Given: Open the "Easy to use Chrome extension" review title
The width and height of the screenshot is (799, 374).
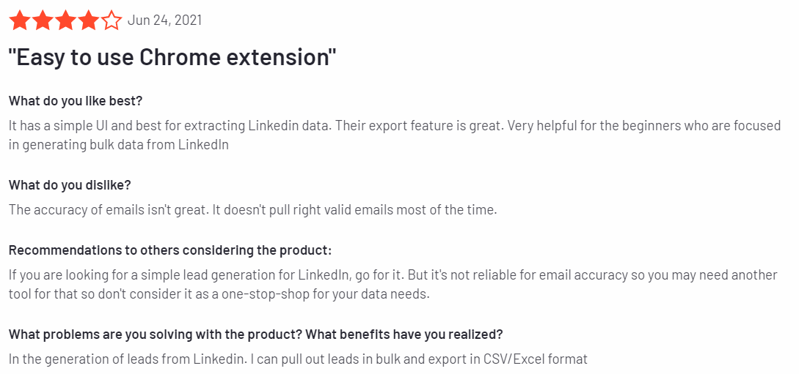Looking at the screenshot, I should [x=173, y=57].
